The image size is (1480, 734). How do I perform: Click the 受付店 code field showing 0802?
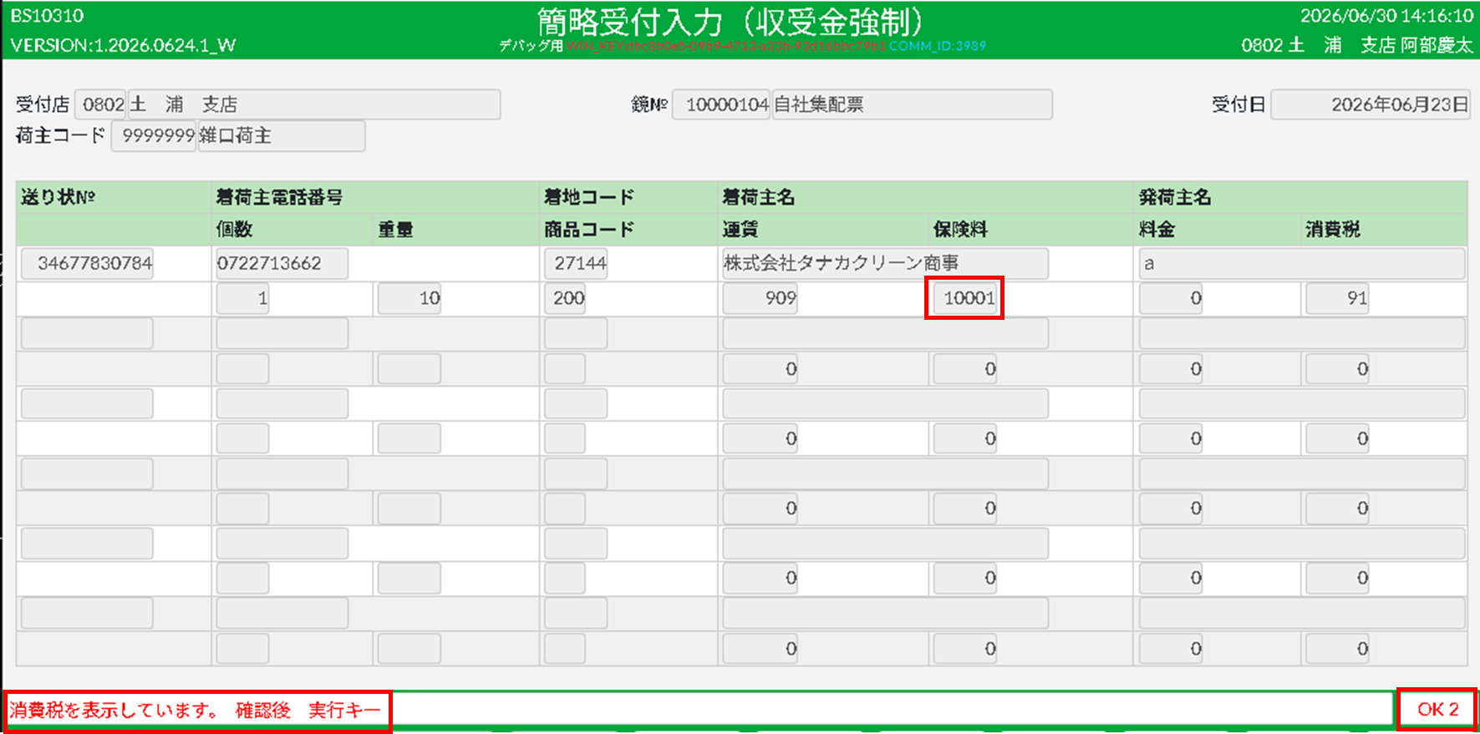(100, 104)
